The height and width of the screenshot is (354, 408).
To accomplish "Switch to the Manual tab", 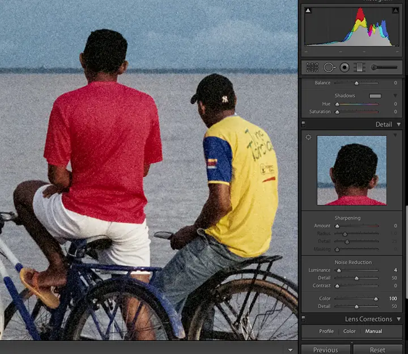I will [373, 331].
